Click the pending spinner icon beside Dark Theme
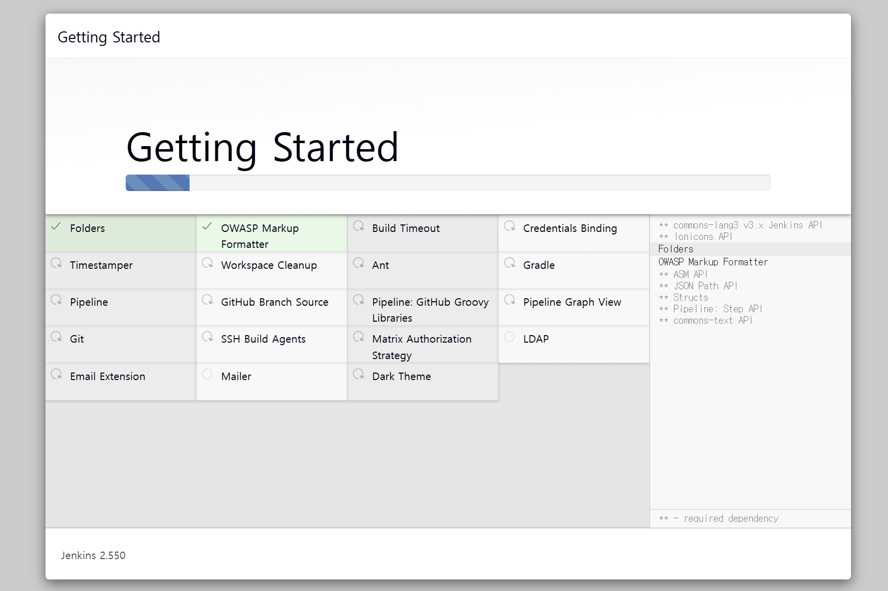The width and height of the screenshot is (888, 591). 359,374
